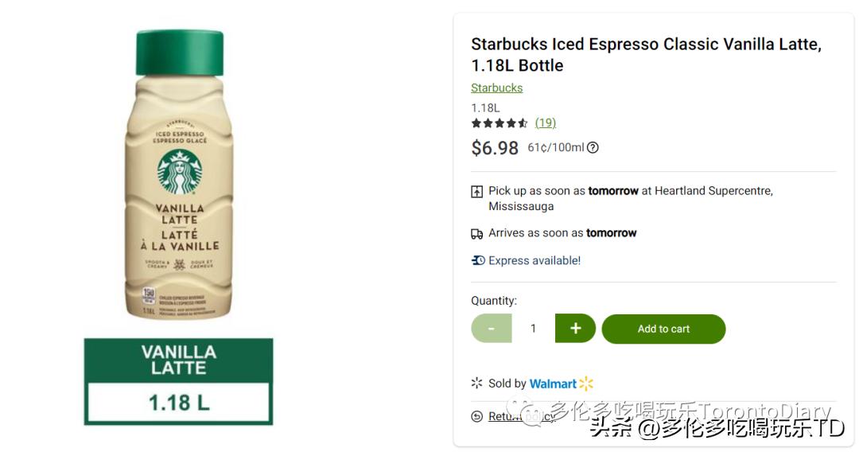Viewport: 859px width, 452px height.
Task: Click the Starbucks Iced Espresso product title
Action: (646, 54)
